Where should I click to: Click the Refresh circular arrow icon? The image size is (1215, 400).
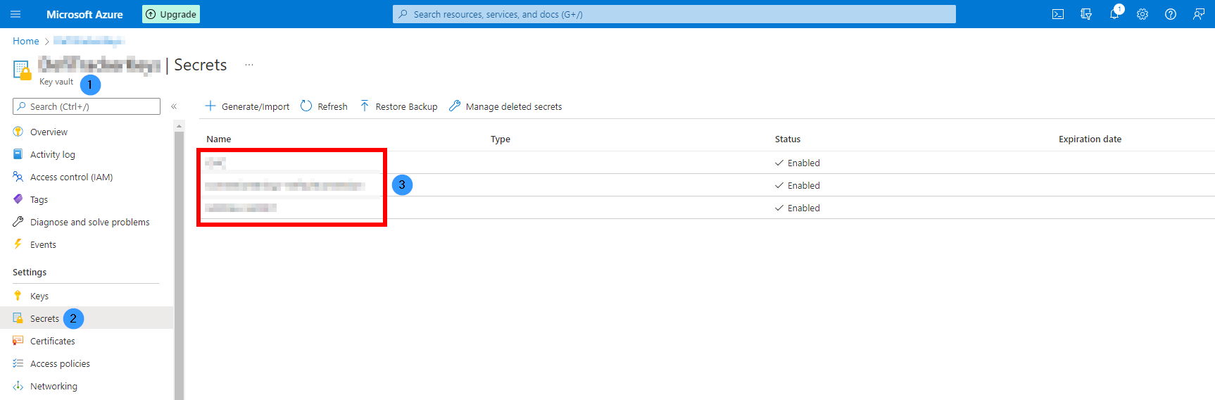tap(306, 106)
